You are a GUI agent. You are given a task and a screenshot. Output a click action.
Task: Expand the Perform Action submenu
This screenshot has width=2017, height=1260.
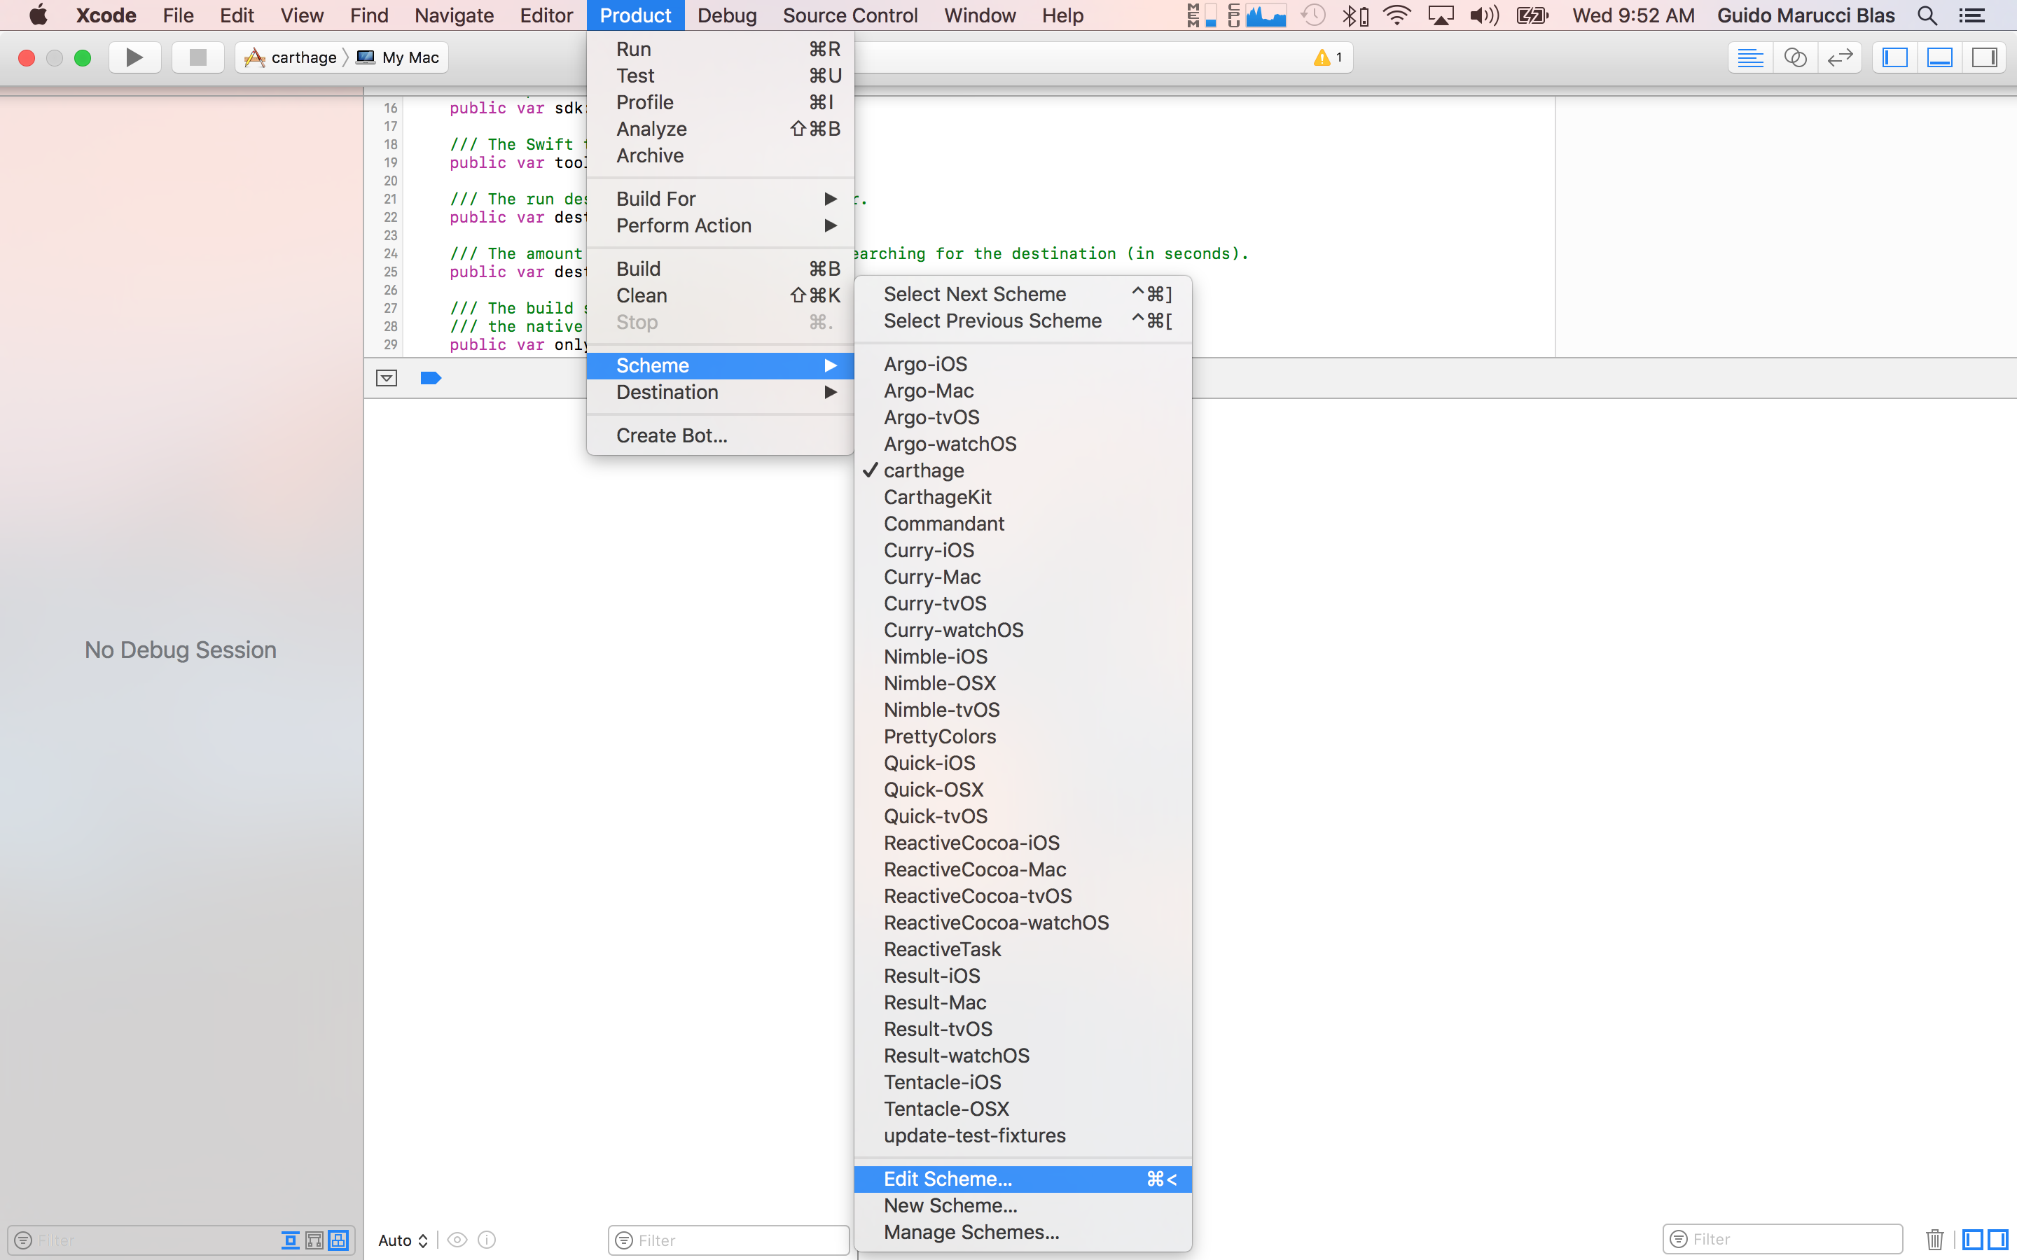pyautogui.click(x=720, y=226)
